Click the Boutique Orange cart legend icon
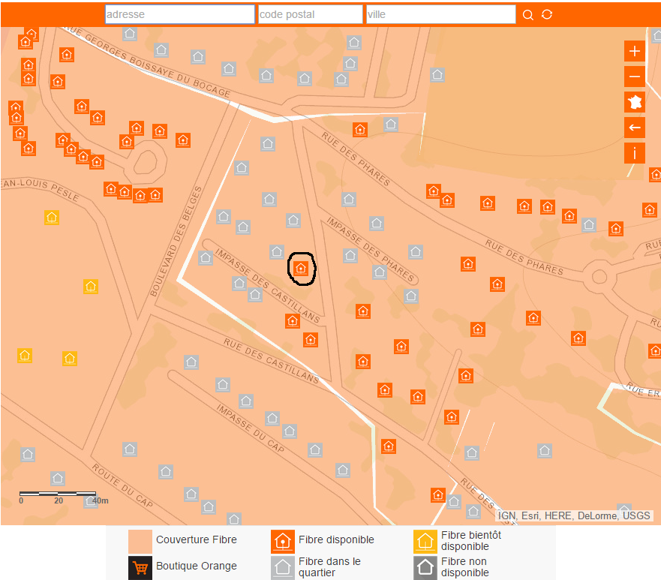Image resolution: width=661 pixels, height=580 pixels. (140, 568)
